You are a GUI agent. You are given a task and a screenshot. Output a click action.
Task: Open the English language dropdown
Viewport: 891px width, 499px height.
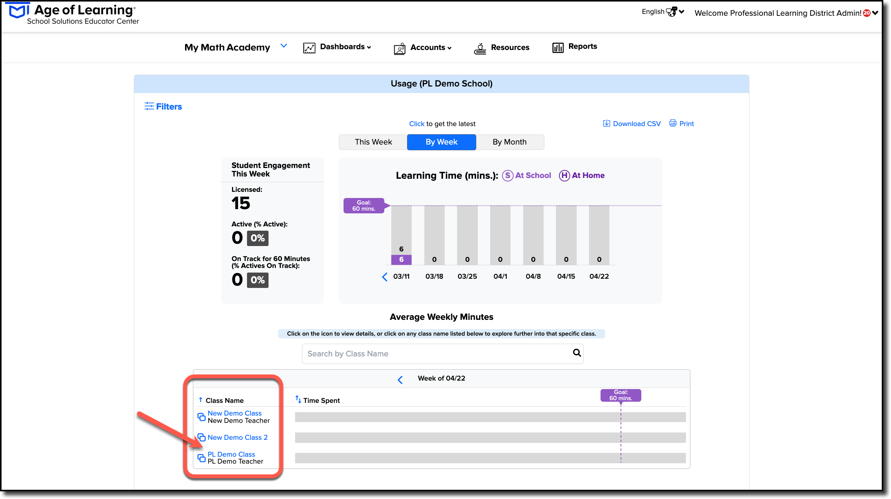click(x=663, y=12)
